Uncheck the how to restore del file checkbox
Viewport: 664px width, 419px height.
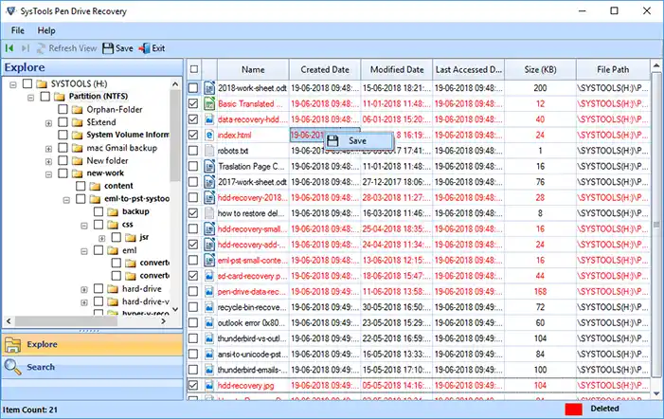click(x=193, y=213)
